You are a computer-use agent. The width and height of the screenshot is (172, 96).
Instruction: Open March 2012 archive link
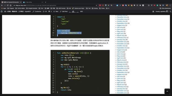point(121,85)
